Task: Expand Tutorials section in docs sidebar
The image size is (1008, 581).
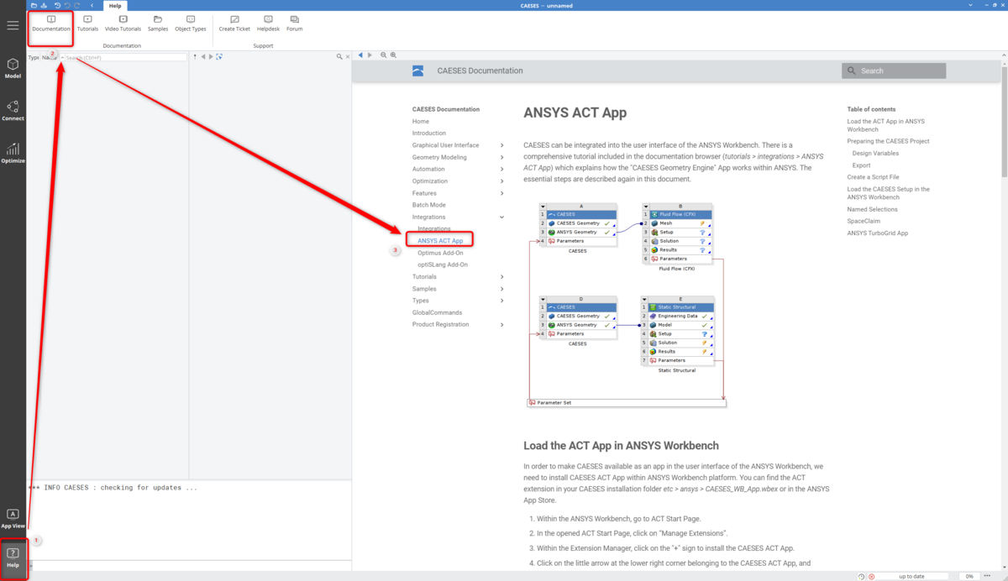Action: 502,276
